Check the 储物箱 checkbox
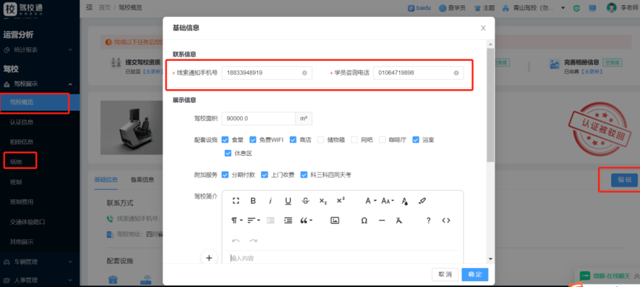640x287 pixels. (321, 140)
